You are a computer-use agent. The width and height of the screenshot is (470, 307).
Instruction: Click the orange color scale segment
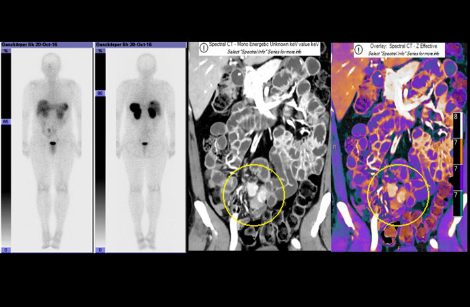coord(457,153)
